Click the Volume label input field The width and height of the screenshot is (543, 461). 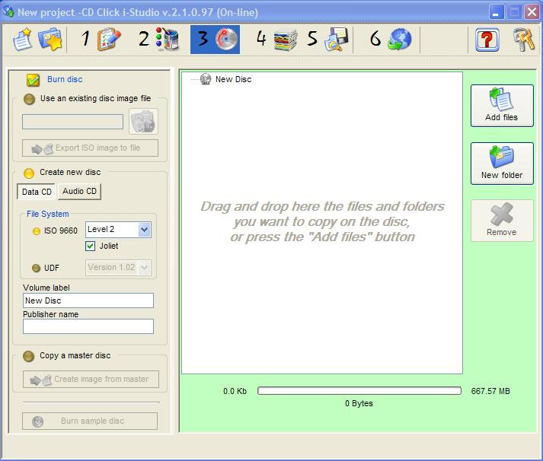coord(88,300)
